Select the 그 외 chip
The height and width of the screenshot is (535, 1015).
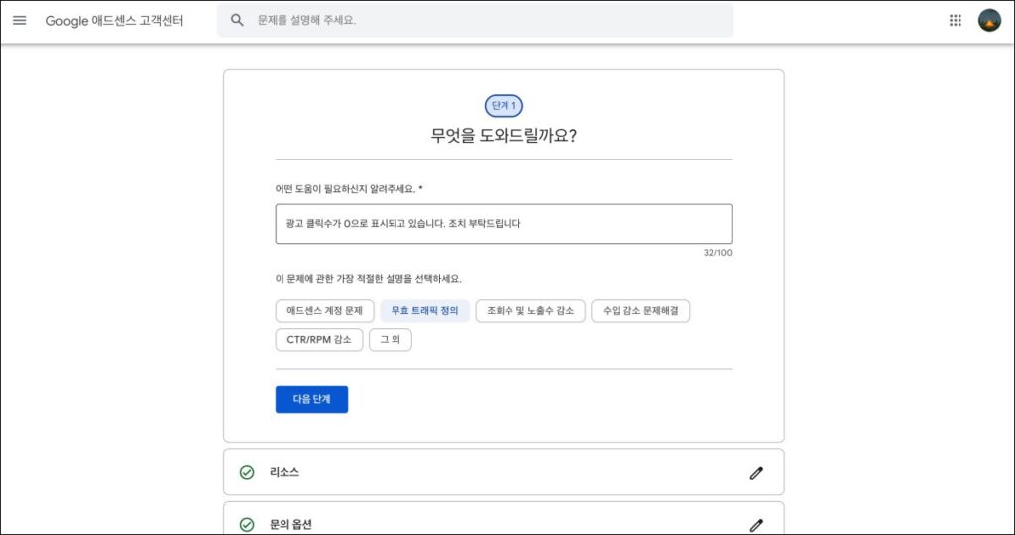pos(391,340)
